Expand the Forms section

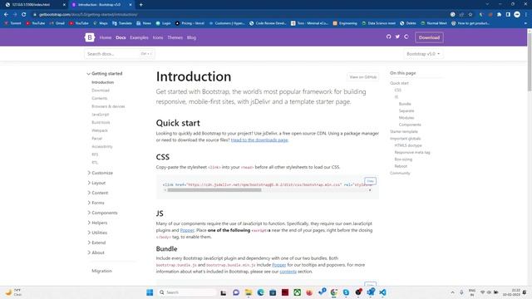(x=96, y=203)
